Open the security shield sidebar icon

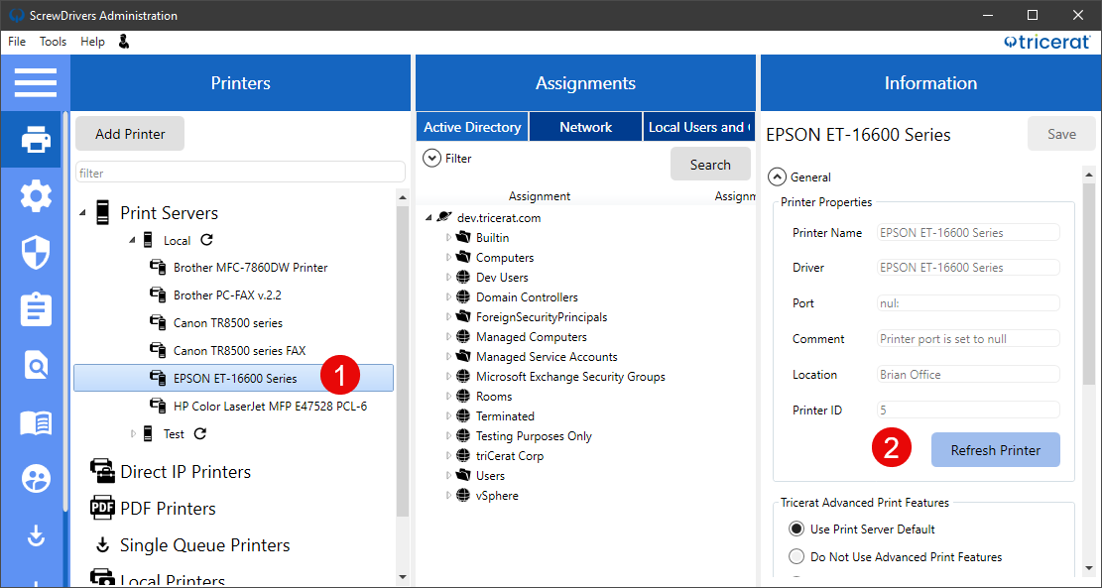point(35,253)
